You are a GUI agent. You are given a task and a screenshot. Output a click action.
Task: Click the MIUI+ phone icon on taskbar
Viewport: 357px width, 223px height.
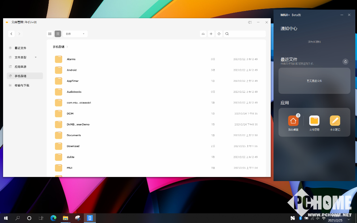pyautogui.click(x=90, y=218)
